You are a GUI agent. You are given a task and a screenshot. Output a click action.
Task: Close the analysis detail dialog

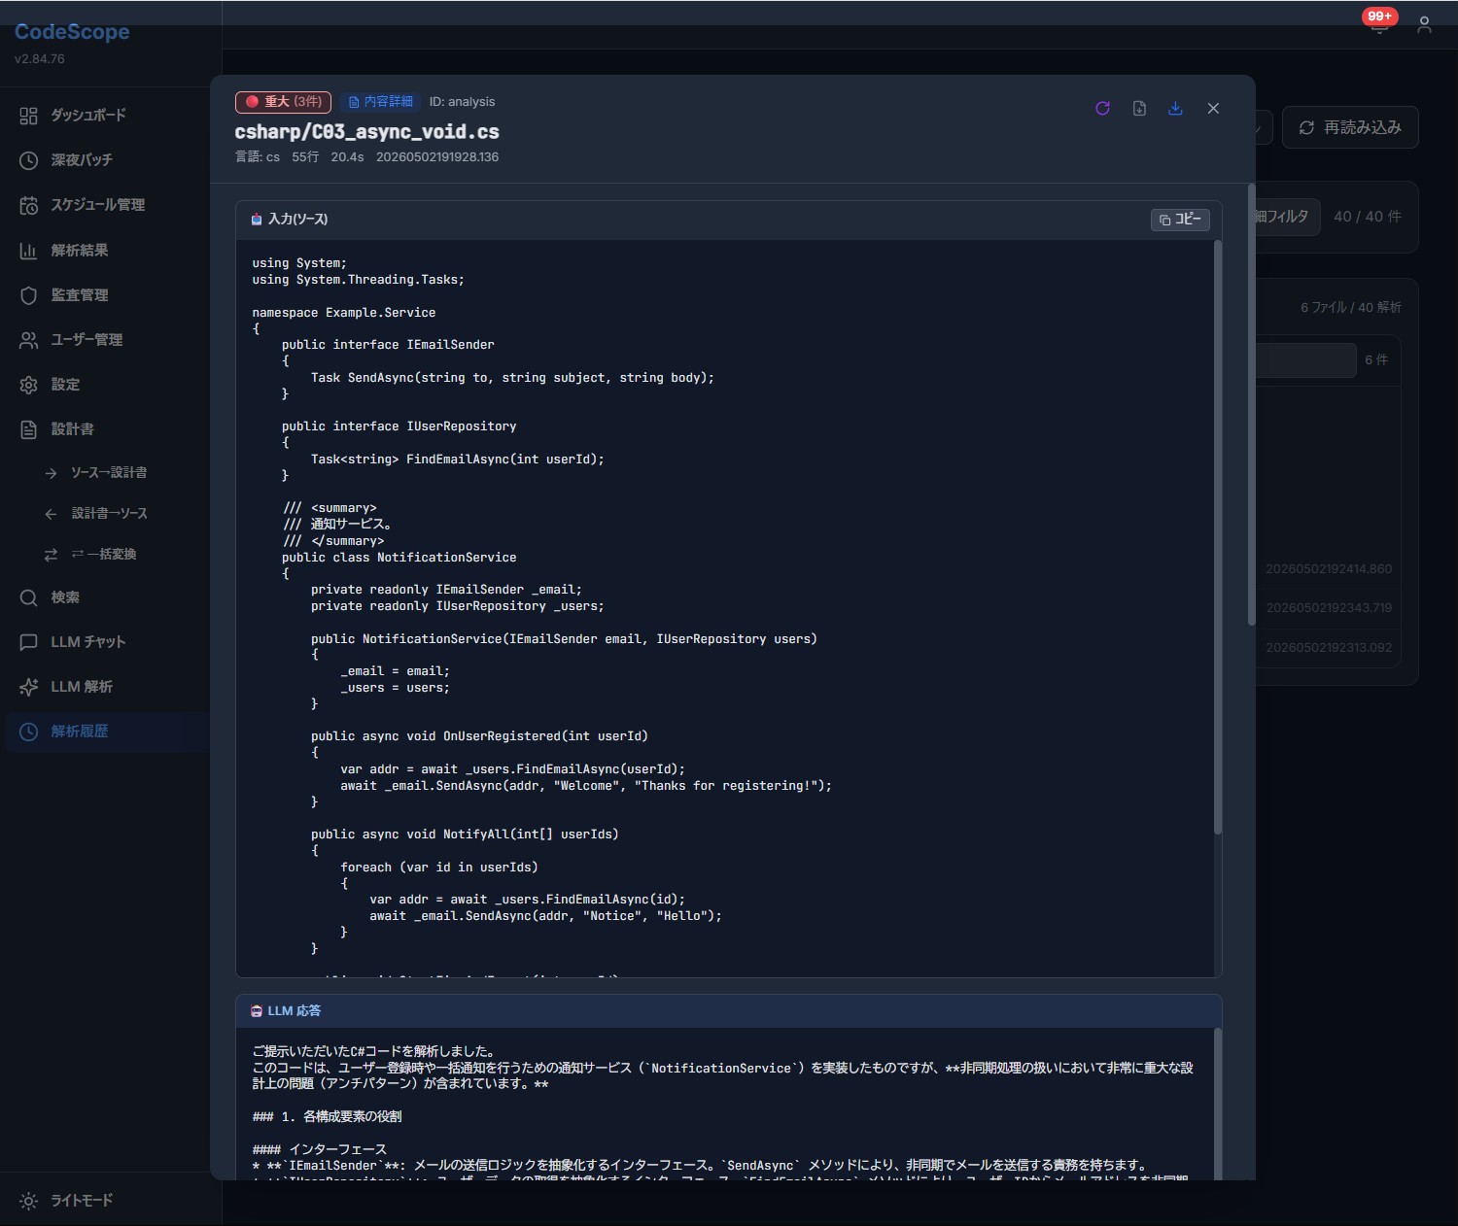coord(1213,108)
